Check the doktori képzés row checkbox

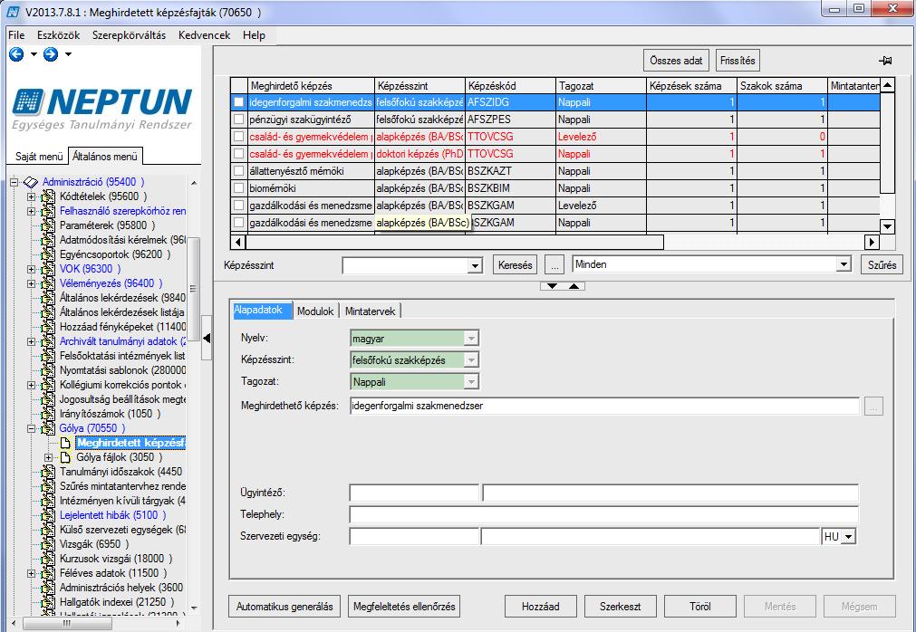point(238,154)
